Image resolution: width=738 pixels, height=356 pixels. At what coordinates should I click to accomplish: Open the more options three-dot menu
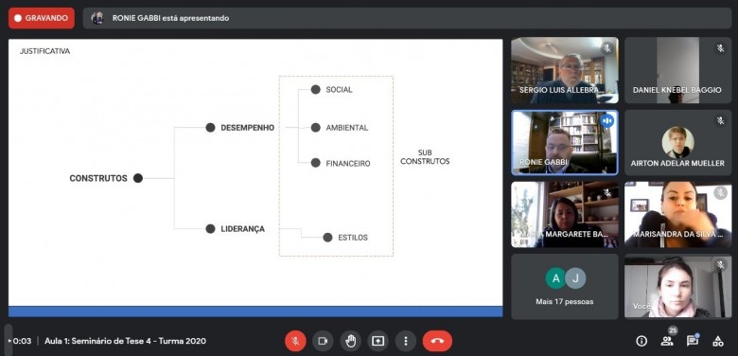point(406,341)
